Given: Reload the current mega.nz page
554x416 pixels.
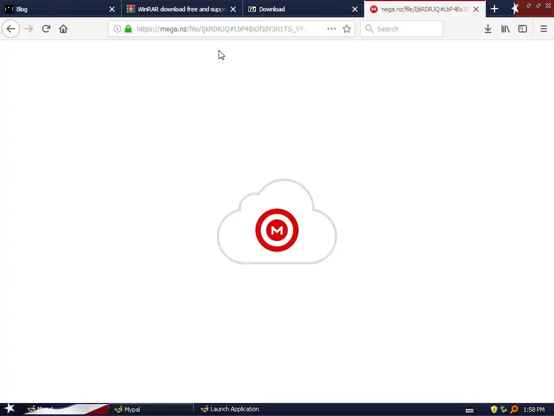Looking at the screenshot, I should 46,29.
